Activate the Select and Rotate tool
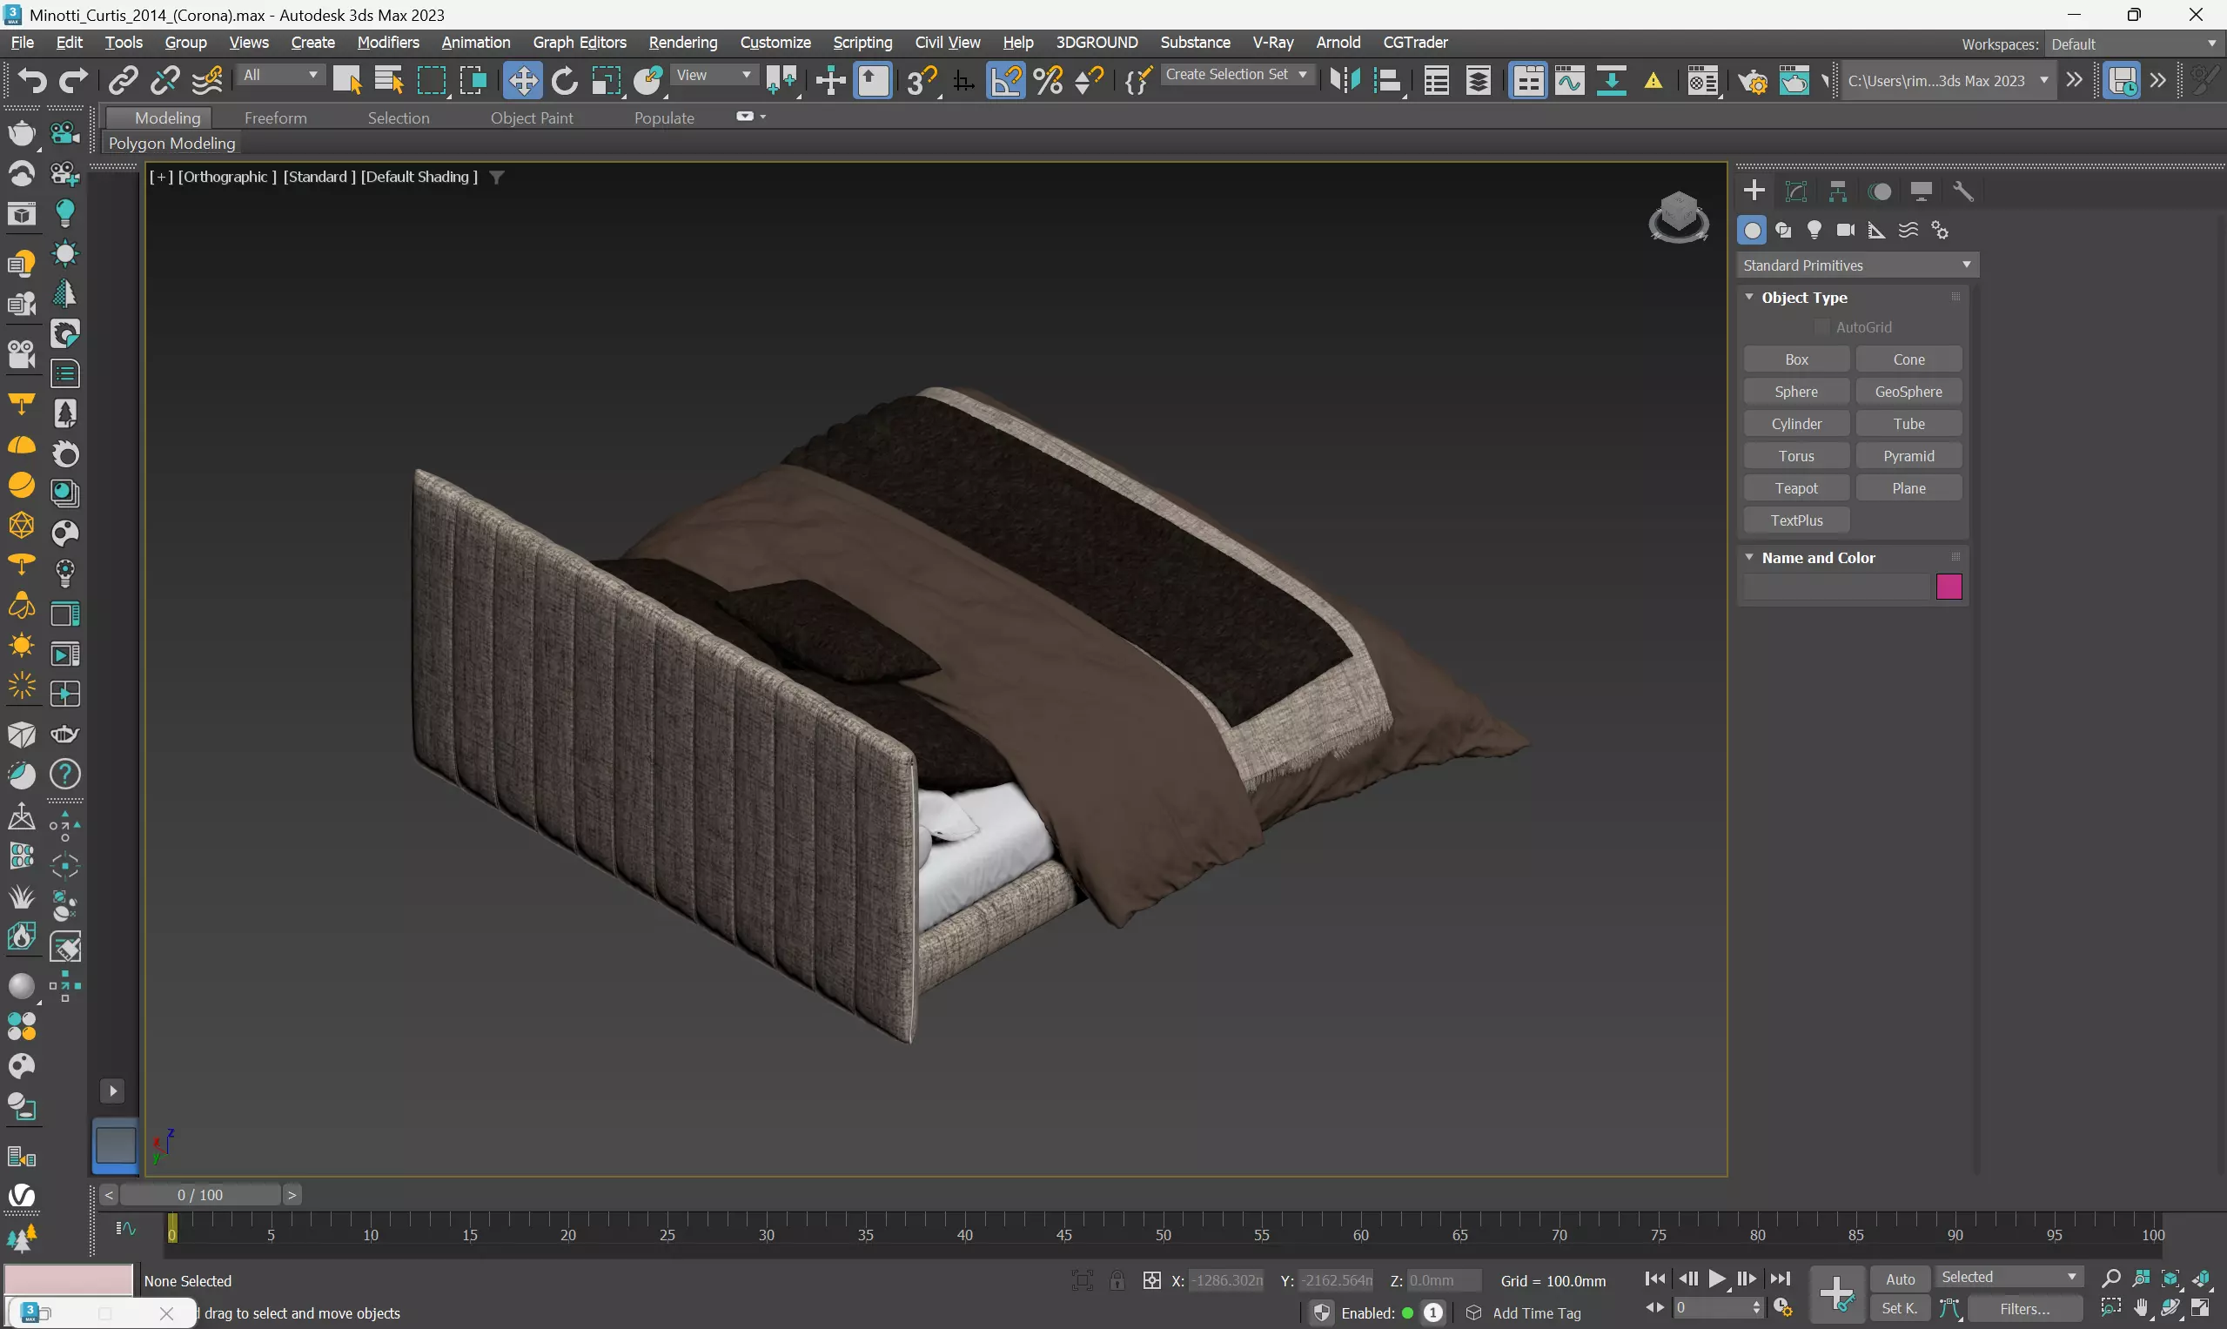This screenshot has height=1329, width=2227. pyautogui.click(x=564, y=81)
